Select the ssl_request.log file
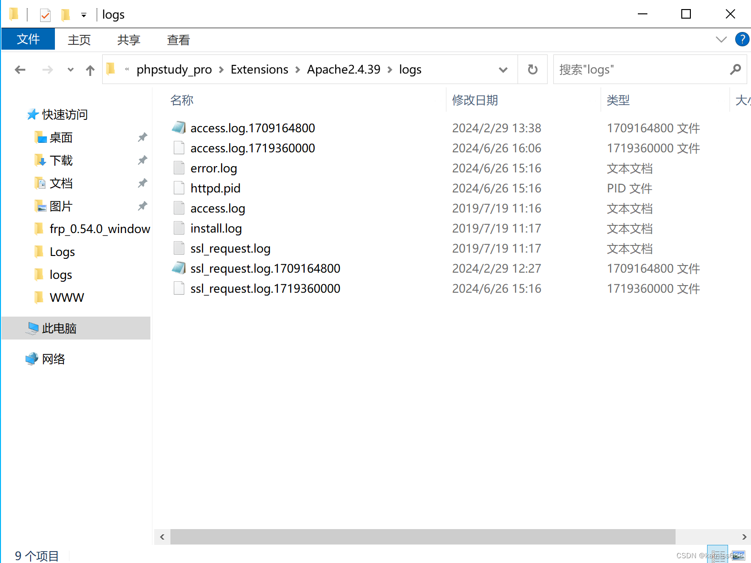This screenshot has height=563, width=751. (x=230, y=248)
